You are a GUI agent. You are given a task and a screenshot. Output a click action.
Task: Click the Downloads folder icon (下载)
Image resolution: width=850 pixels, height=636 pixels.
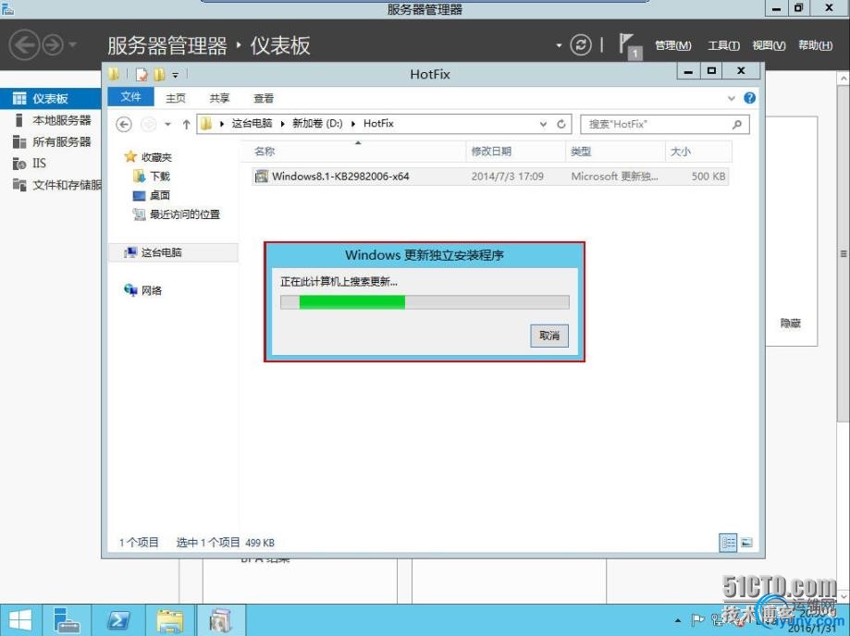140,176
